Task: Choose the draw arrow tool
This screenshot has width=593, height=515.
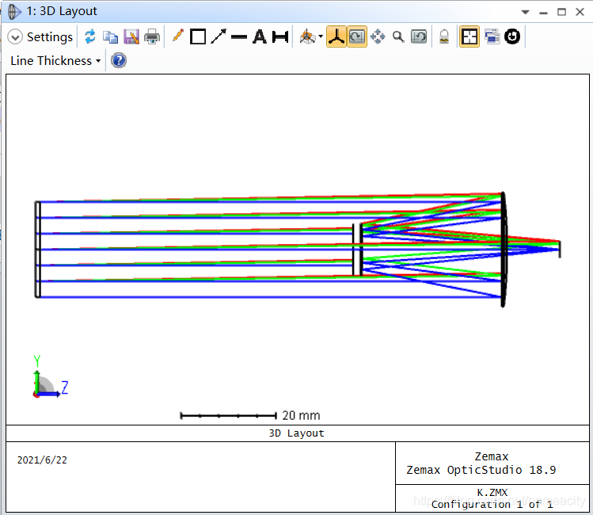Action: (x=219, y=36)
